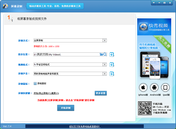Click the screen recorder logo in title bar
This screenshot has height=129, width=176.
5,6
